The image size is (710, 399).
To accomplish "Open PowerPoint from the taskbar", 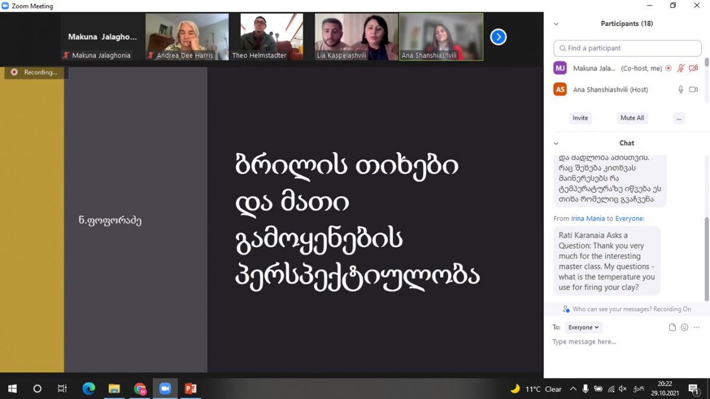I will pyautogui.click(x=191, y=389).
